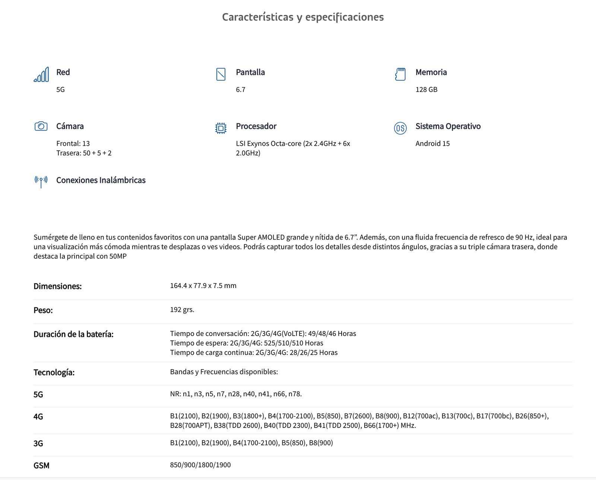Select the 850/900/1800/1900 GSM value
Screen dimensions: 596x480
point(200,465)
